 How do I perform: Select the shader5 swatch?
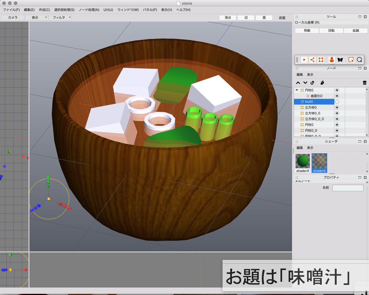coord(319,163)
